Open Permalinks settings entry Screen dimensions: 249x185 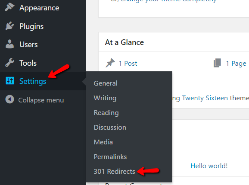coord(110,156)
